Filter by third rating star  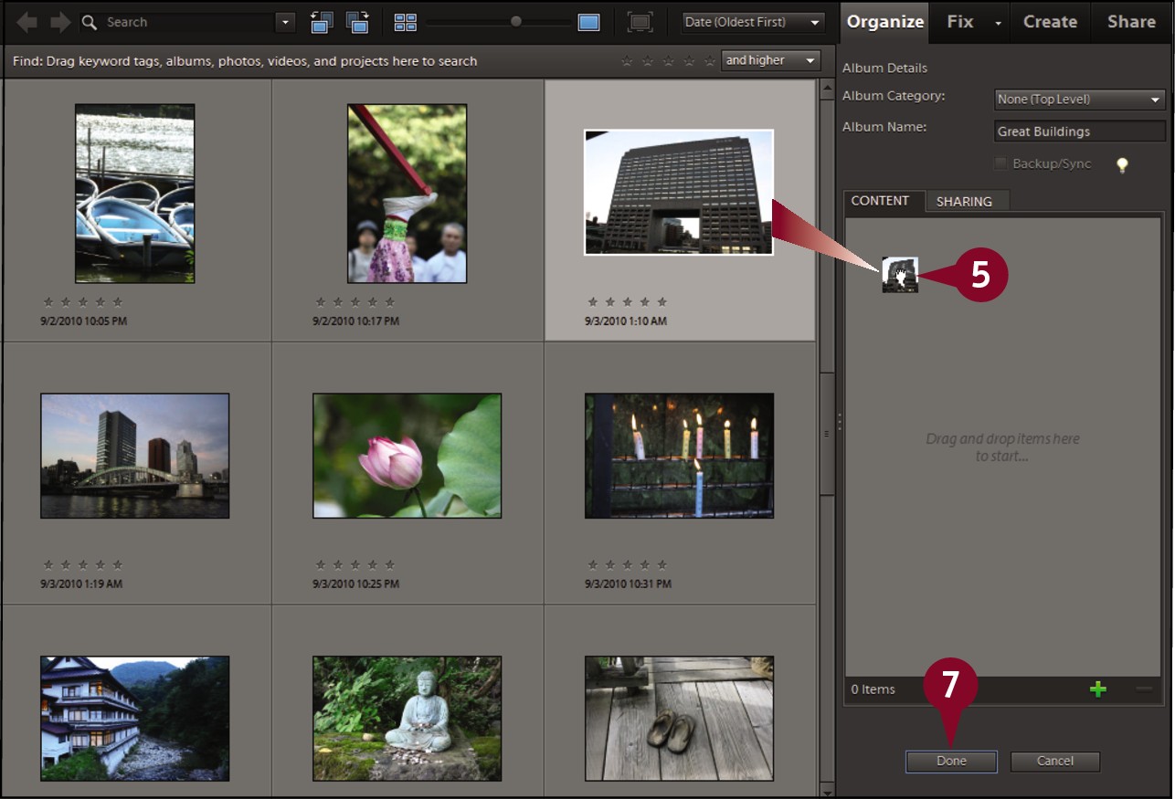(668, 61)
